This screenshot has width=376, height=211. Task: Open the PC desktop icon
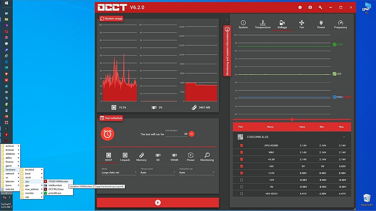click(x=367, y=8)
